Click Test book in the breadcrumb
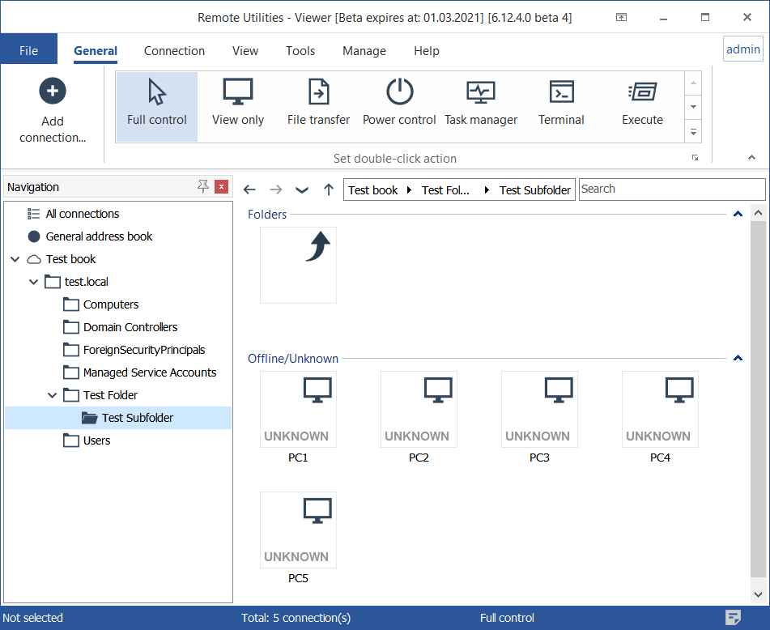Image resolution: width=770 pixels, height=630 pixels. tap(372, 190)
